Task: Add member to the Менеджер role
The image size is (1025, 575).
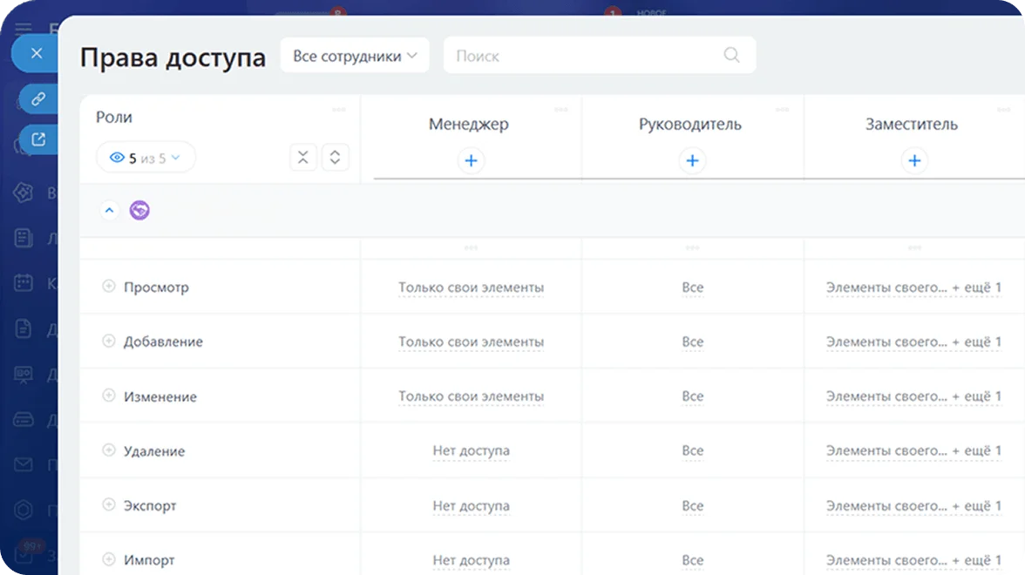Action: [471, 160]
